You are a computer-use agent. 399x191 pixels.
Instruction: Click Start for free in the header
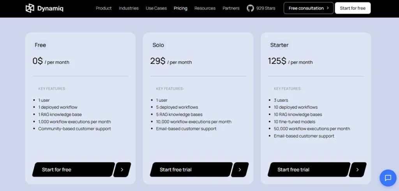coord(353,8)
